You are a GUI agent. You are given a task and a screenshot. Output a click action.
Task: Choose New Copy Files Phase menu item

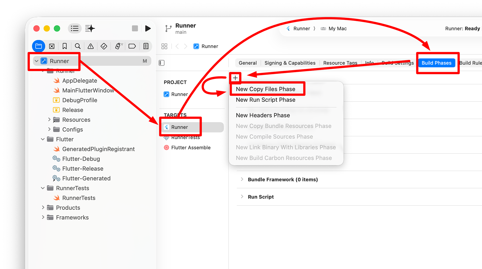266,89
